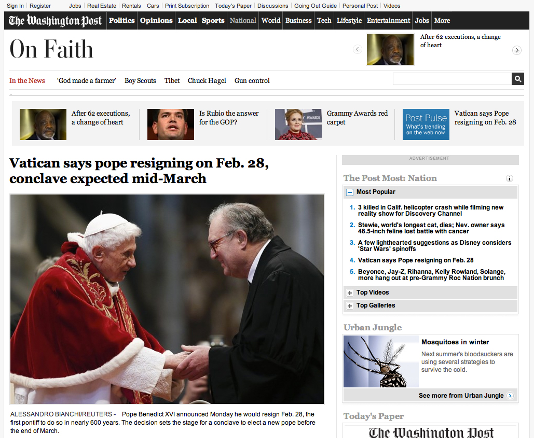Open the Lifestyle section
This screenshot has width=534, height=447.
349,20
